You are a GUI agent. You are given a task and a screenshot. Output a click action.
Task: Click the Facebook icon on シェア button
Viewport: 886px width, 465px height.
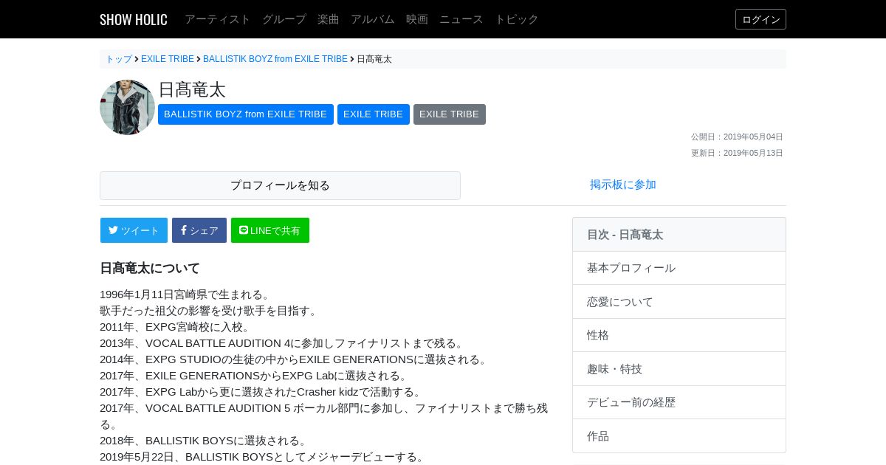(x=184, y=230)
